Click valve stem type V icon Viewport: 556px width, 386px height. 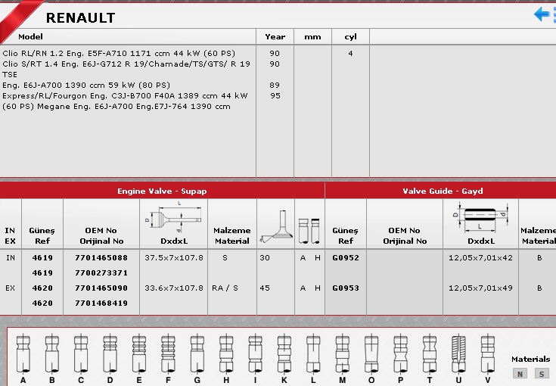487,350
